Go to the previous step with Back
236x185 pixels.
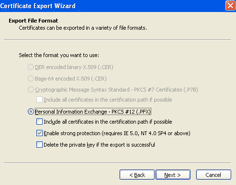pos(137,175)
